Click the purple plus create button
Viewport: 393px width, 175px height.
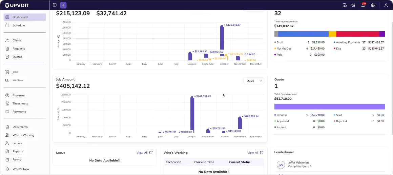click(x=63, y=5)
